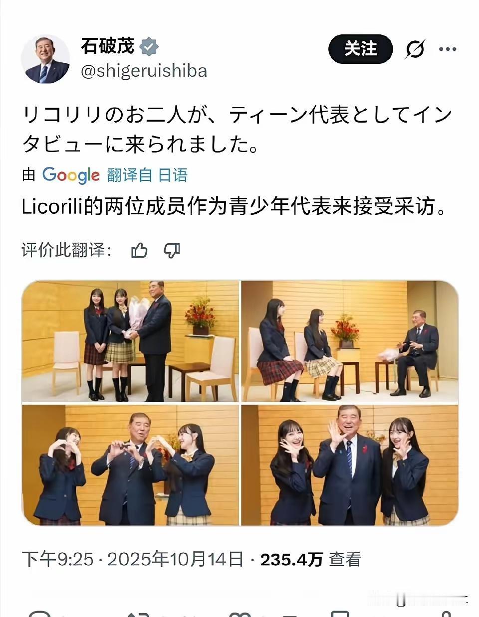Click the 石破茂 display name

(108, 46)
